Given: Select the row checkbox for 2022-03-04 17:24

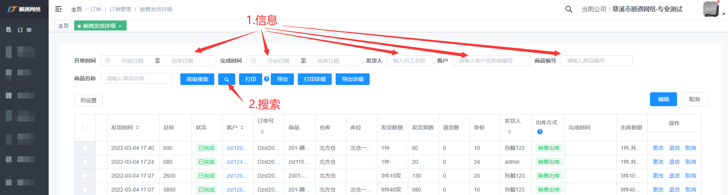Looking at the screenshot, I should point(85,162).
